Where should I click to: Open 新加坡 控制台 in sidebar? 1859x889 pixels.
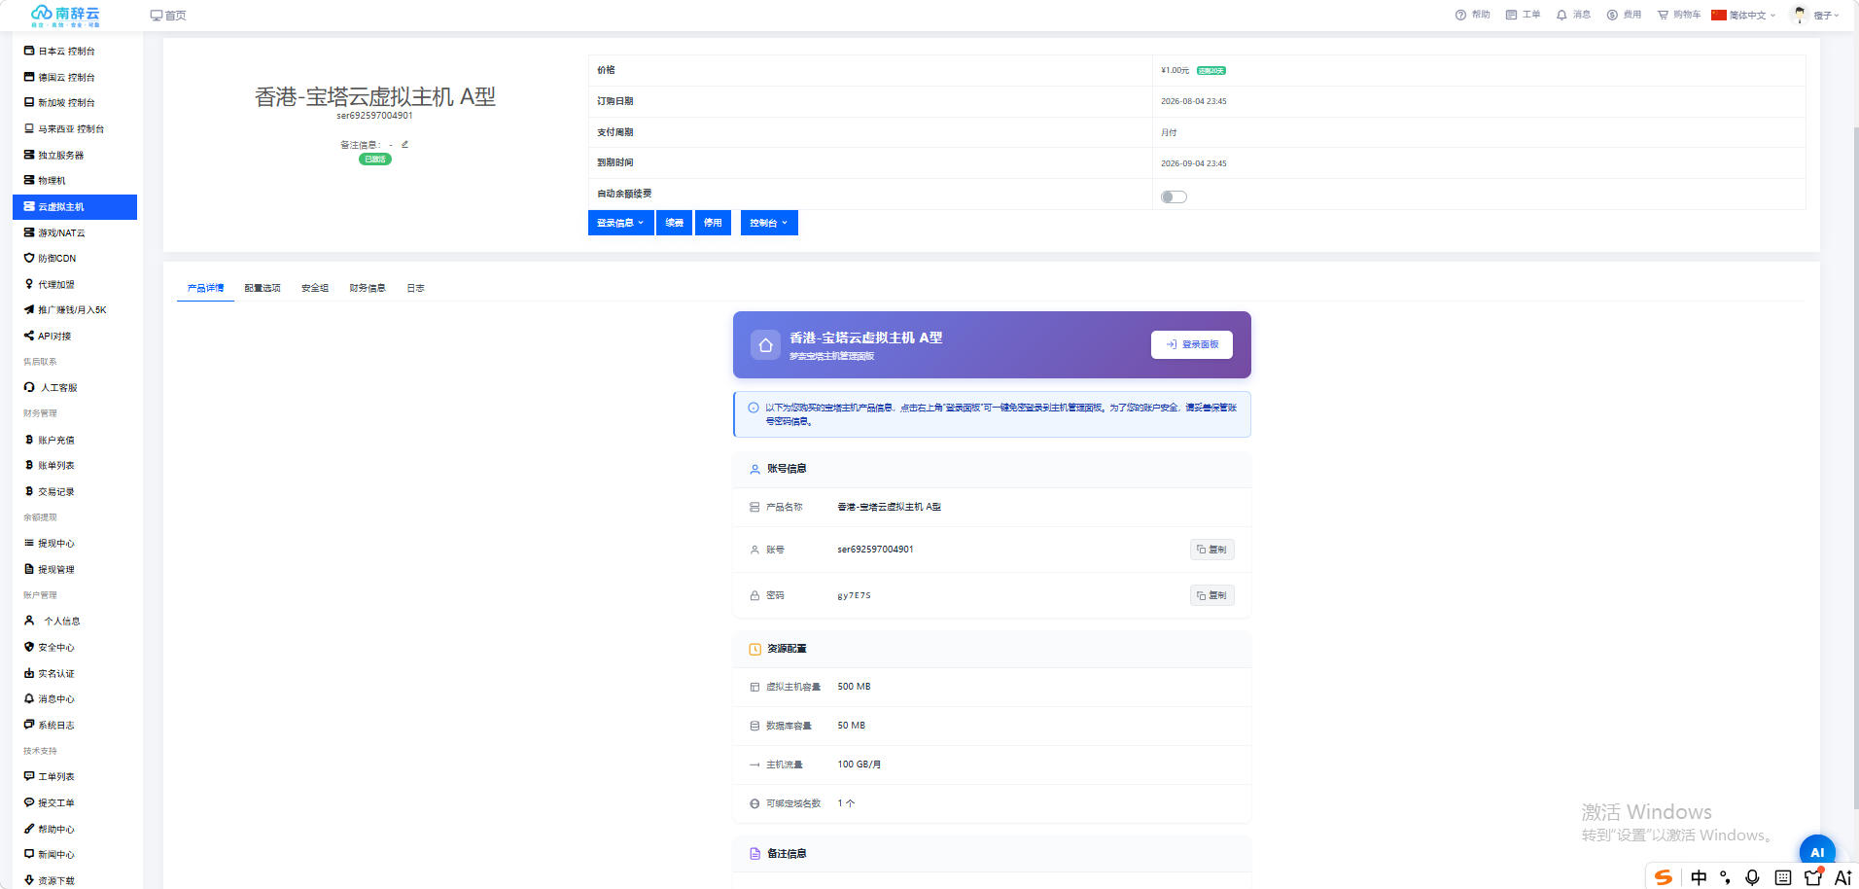coord(75,102)
